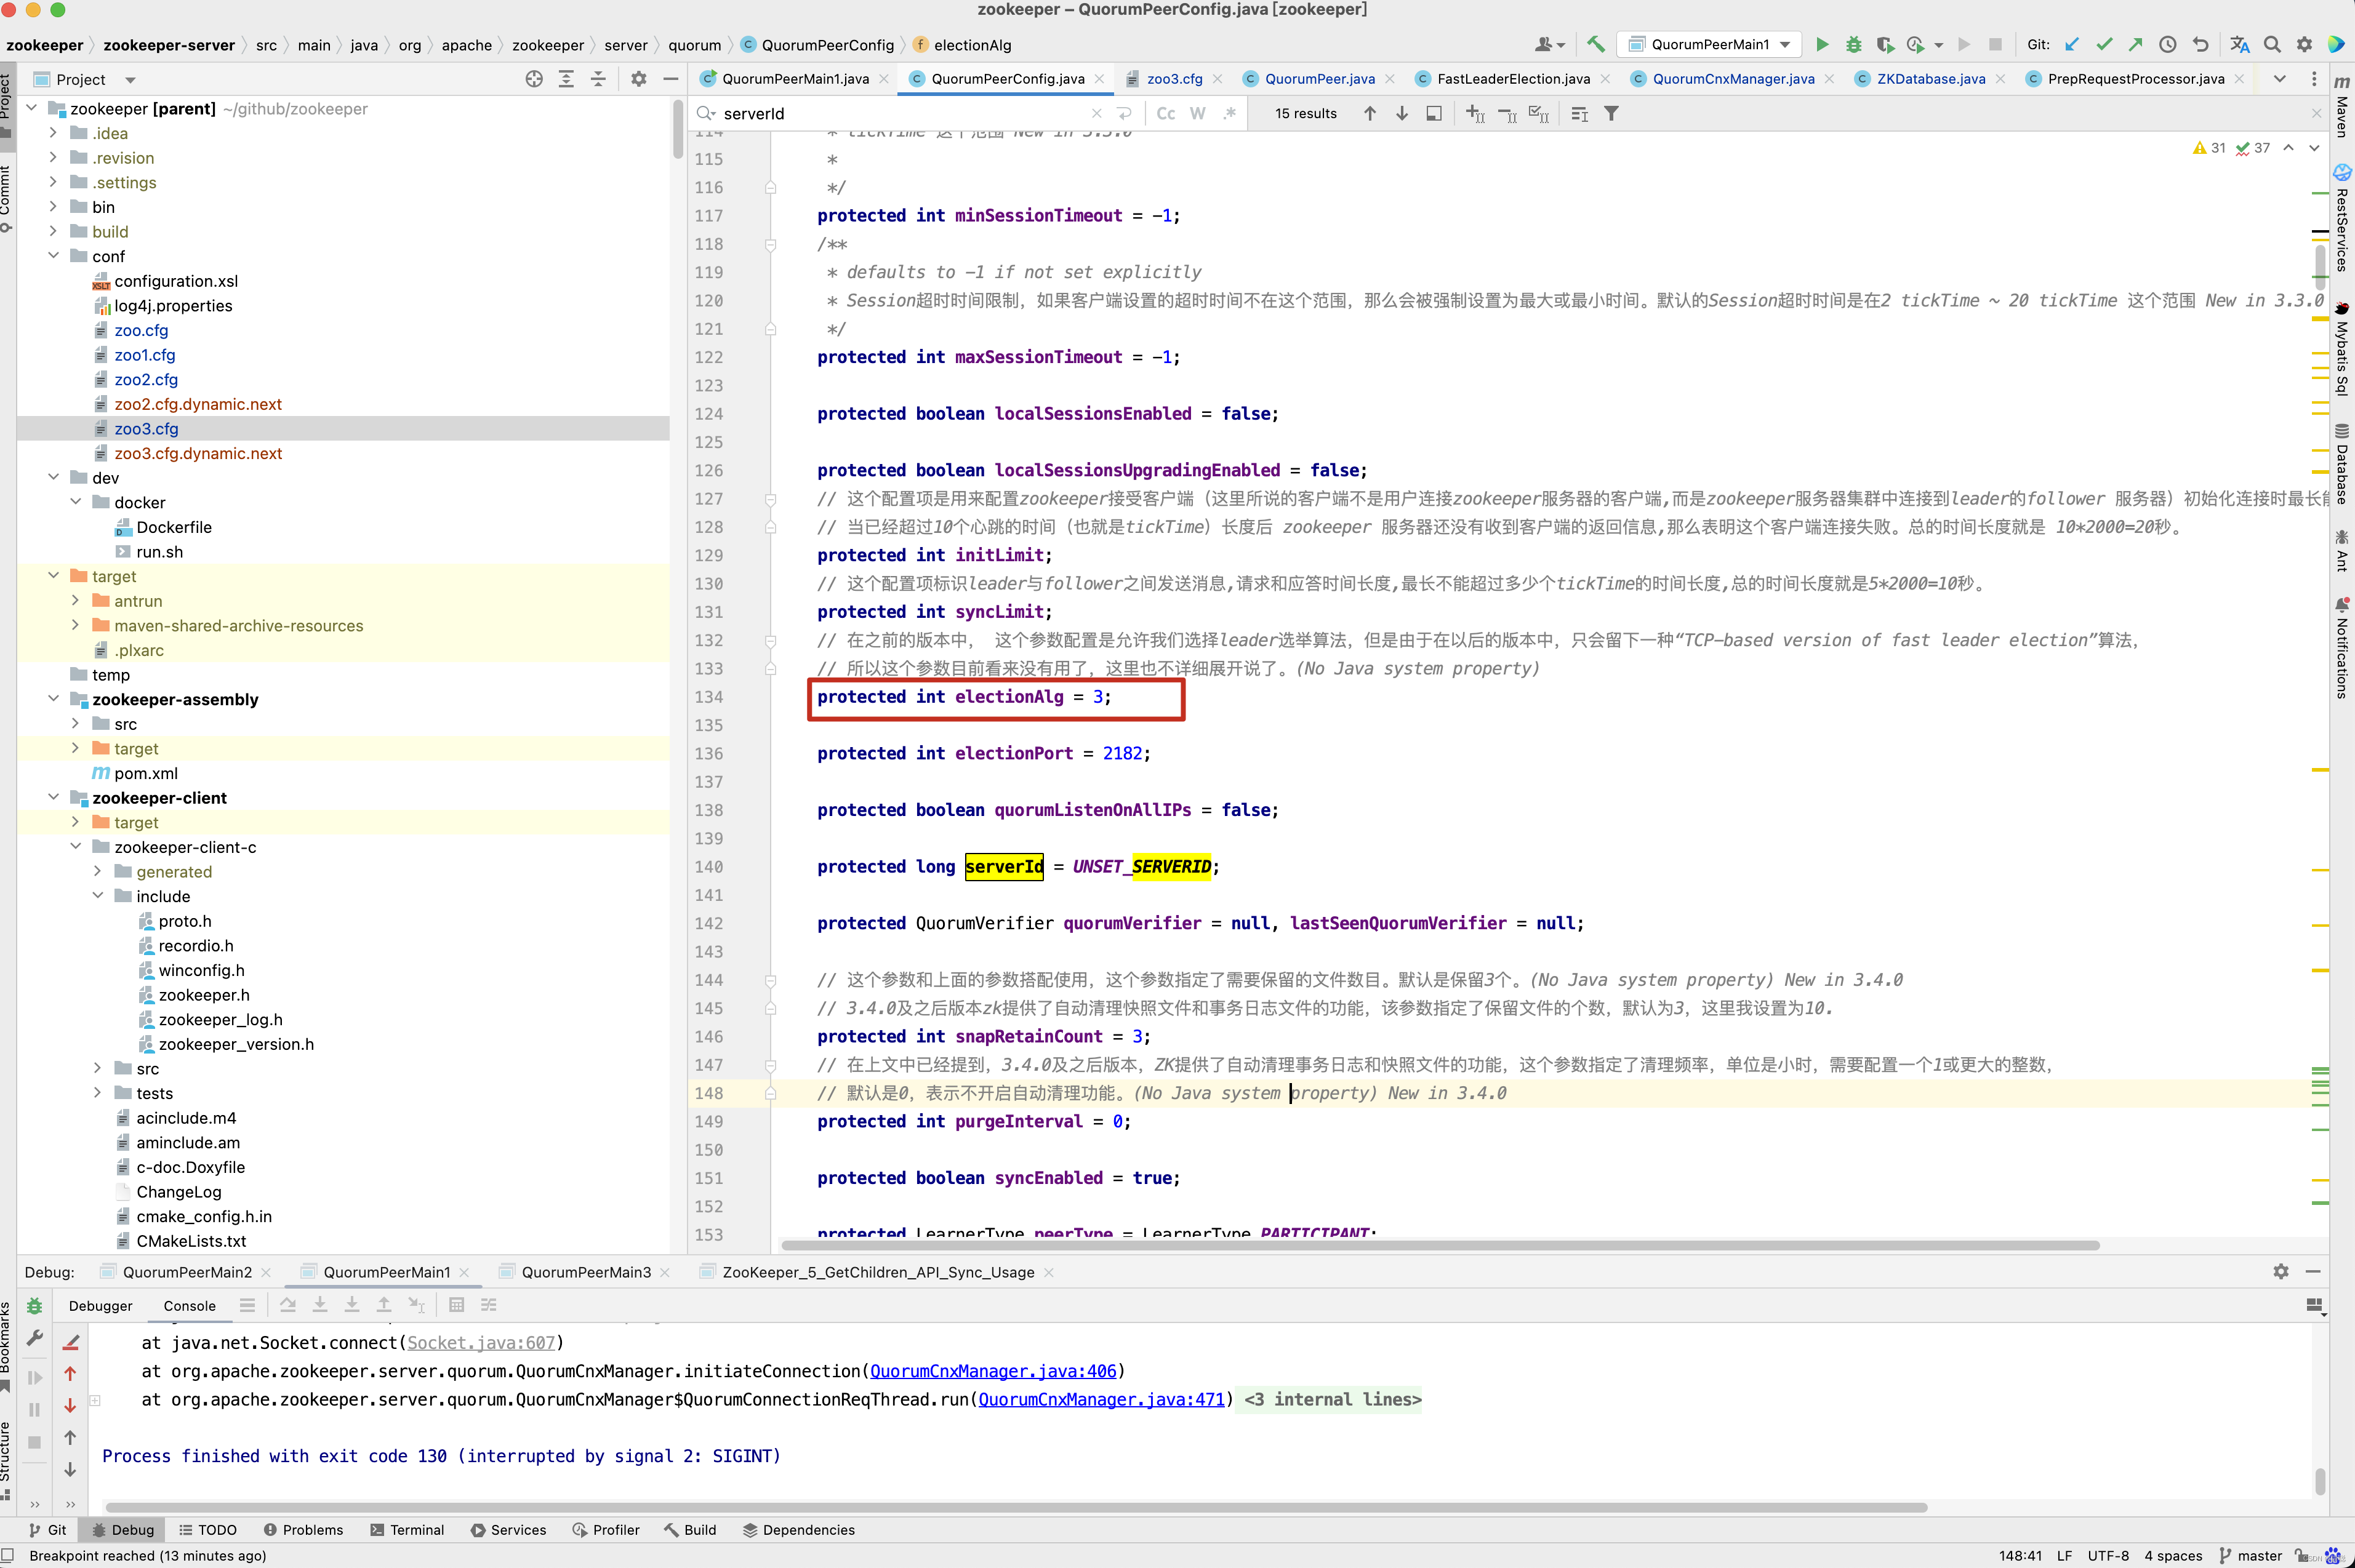This screenshot has width=2355, height=1568.
Task: Click master branch in status bar
Action: pos(2250,1556)
